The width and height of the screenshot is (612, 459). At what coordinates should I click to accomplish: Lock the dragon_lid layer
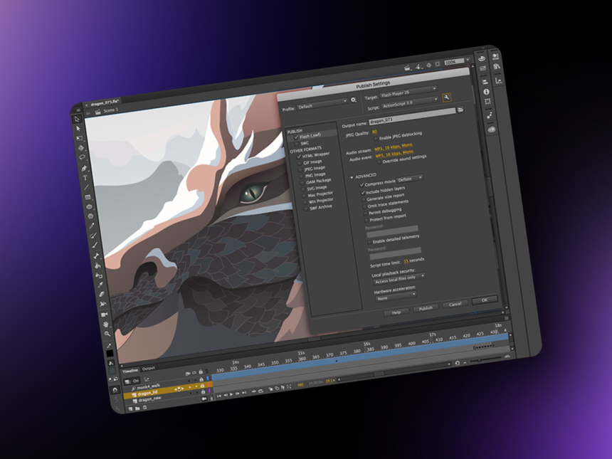coord(202,391)
